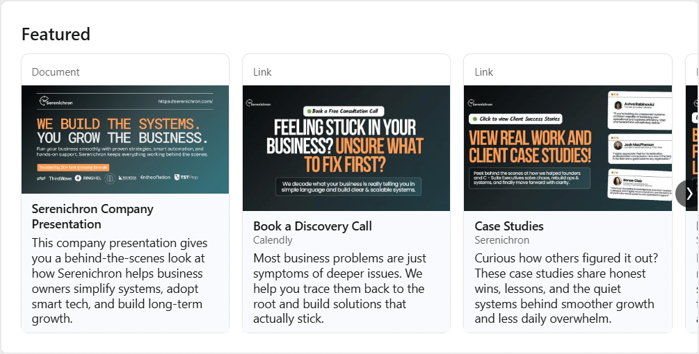The width and height of the screenshot is (699, 354).
Task: Open the 'Feeling Stuck in Your Business' thumbnail
Action: coord(346,148)
